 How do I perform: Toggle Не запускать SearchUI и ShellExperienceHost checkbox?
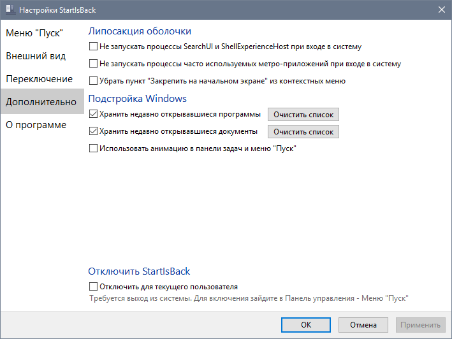(93, 46)
